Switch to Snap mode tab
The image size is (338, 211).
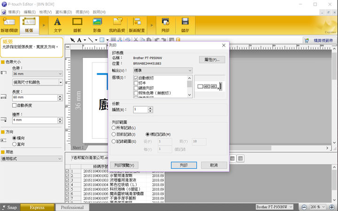(x=10, y=207)
